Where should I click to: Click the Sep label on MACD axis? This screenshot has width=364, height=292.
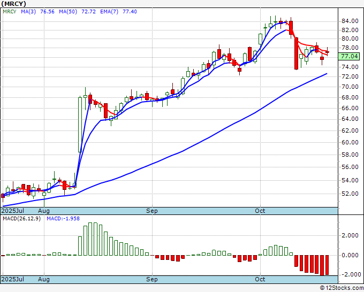[152, 279]
